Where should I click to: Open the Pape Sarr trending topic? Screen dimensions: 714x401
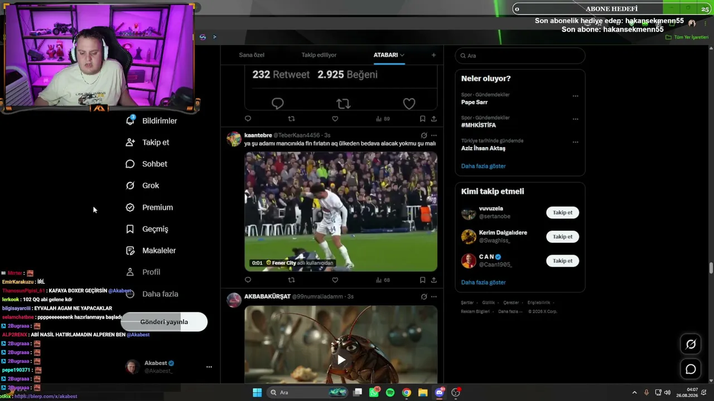click(x=474, y=102)
